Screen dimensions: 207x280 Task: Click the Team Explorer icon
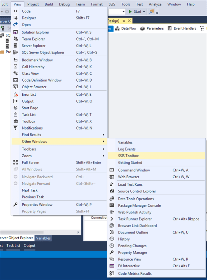[x=15, y=39]
